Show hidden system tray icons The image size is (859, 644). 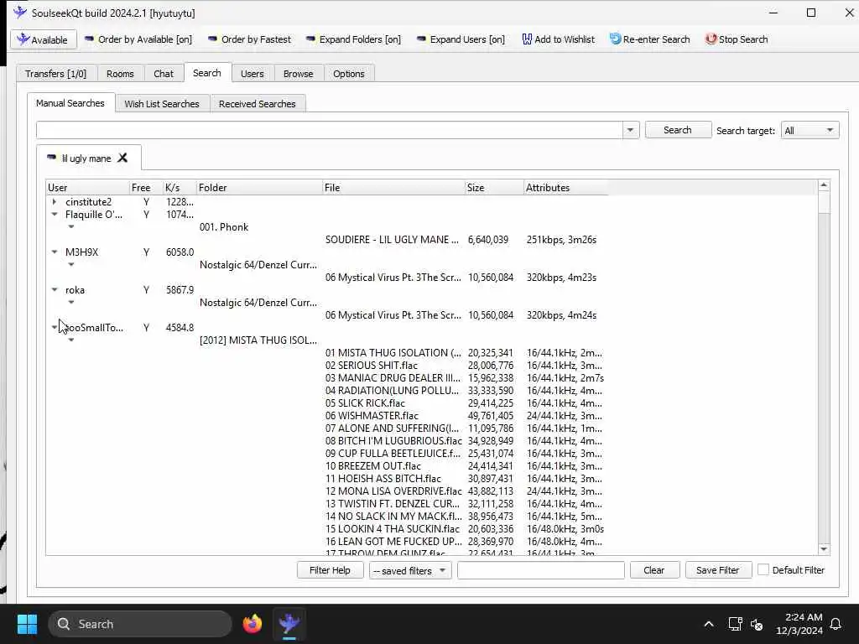pos(708,624)
